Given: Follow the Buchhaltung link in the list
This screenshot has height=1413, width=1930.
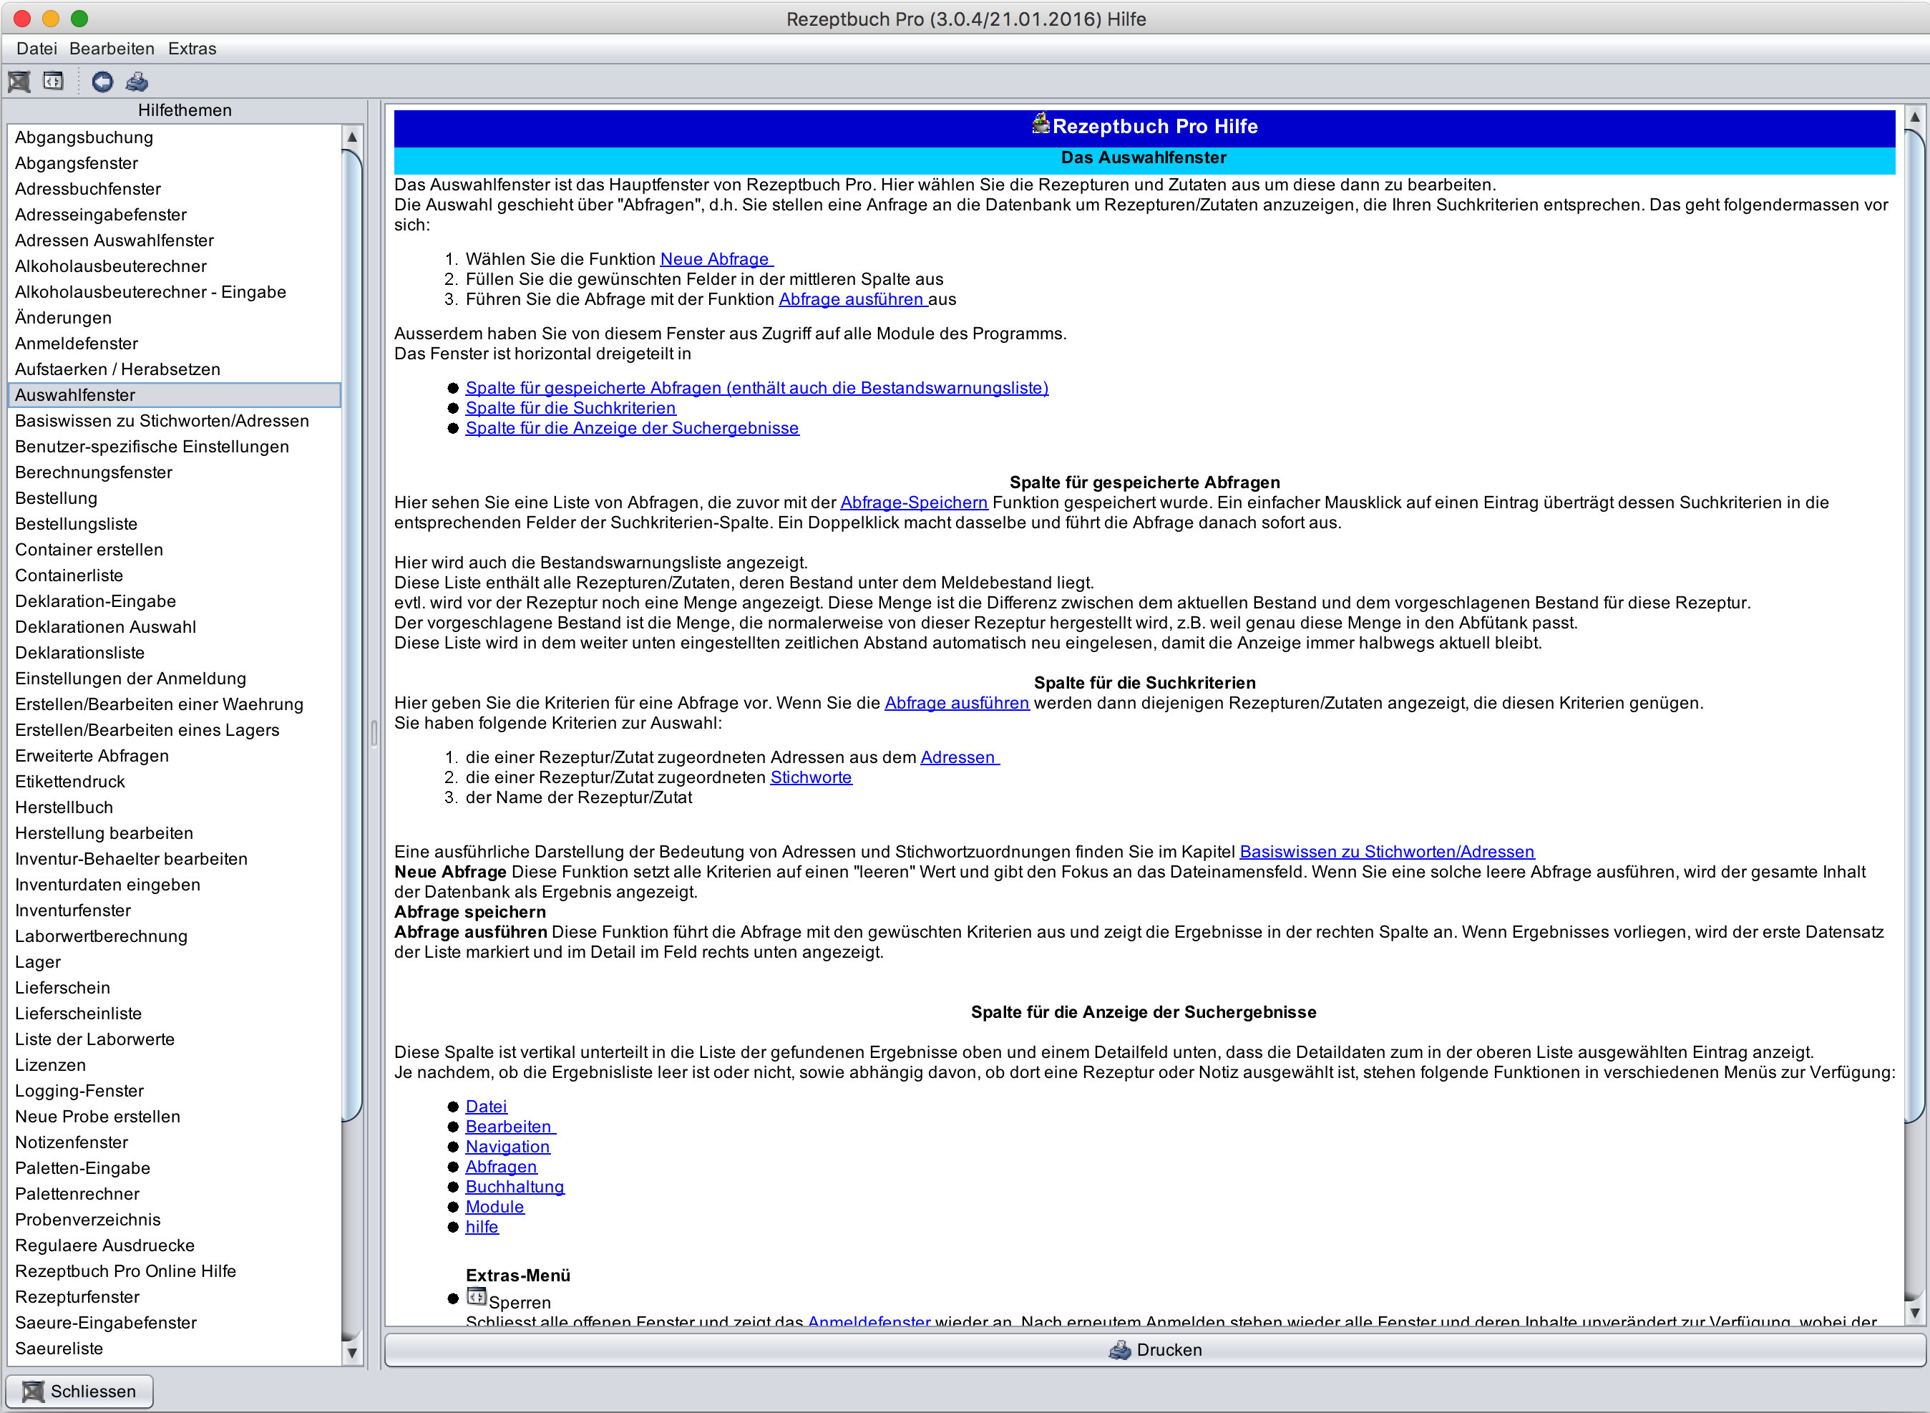Looking at the screenshot, I should [x=514, y=1186].
